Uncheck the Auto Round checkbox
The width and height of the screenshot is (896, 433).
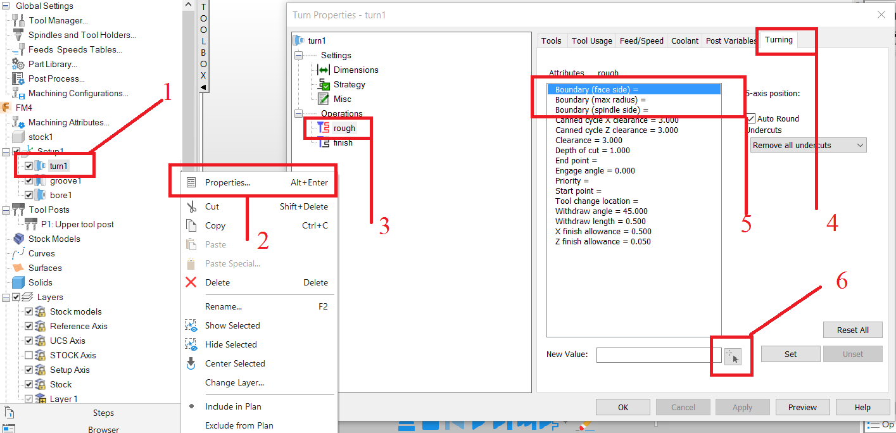point(750,118)
